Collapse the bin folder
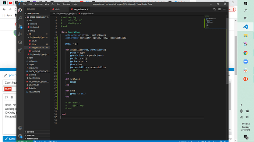This screenshot has height=142, width=254. (37, 20)
